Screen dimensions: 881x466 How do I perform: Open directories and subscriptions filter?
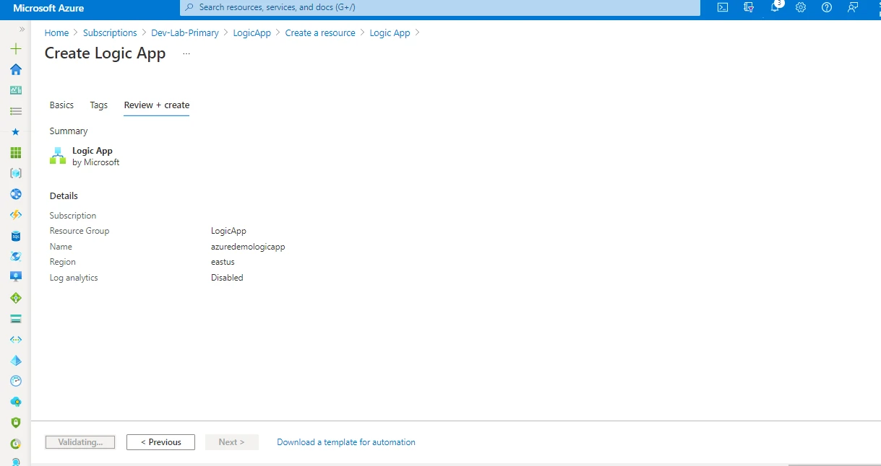click(x=748, y=8)
